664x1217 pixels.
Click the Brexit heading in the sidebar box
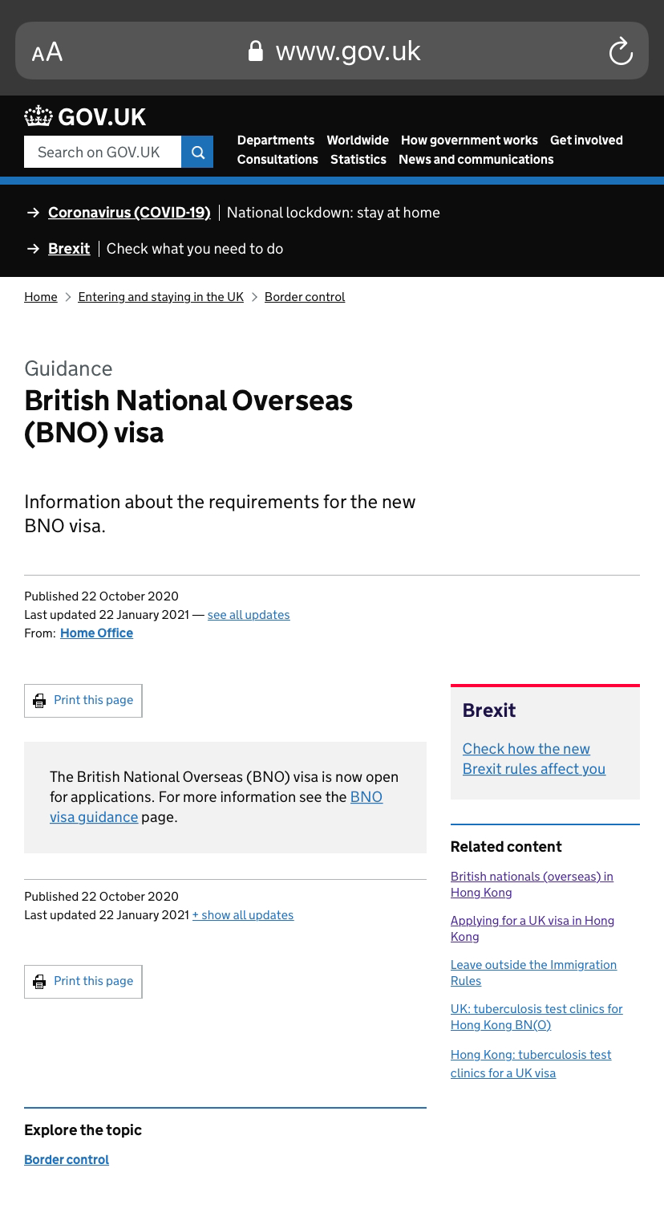click(489, 710)
